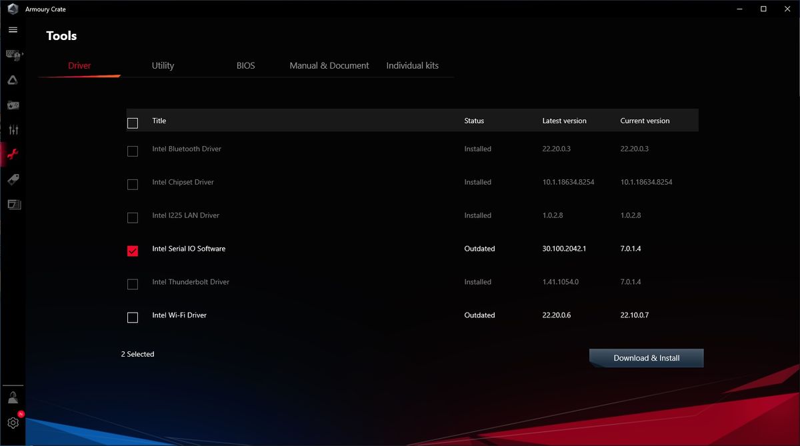Check the Intel I225 LAN Driver checkbox
This screenshot has height=446, width=800.
[x=133, y=217]
